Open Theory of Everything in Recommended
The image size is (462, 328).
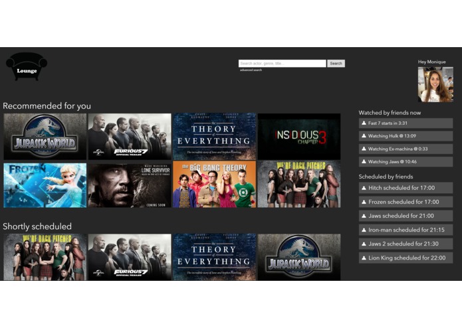point(215,137)
